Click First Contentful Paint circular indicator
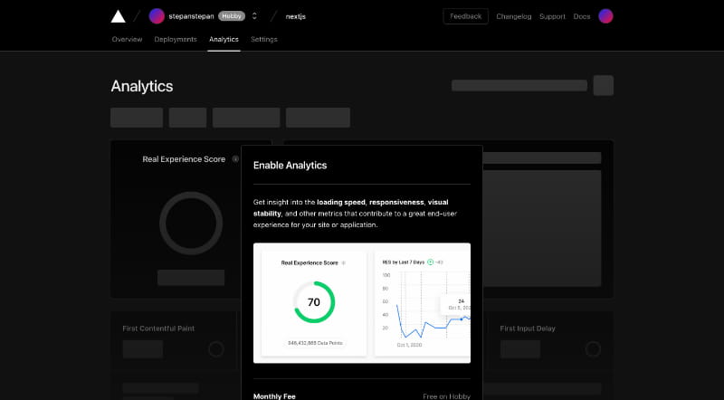The height and width of the screenshot is (400, 724). tap(215, 348)
